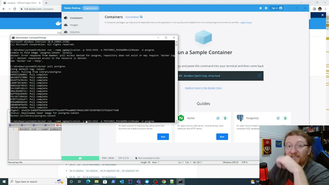Screen dimensions: 329x185
Task: Click the Upgrade plan button
Action: pos(91,8)
